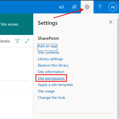Screen dimensions: 119x119
Task: Select Restore this library link
Action: [53, 66]
